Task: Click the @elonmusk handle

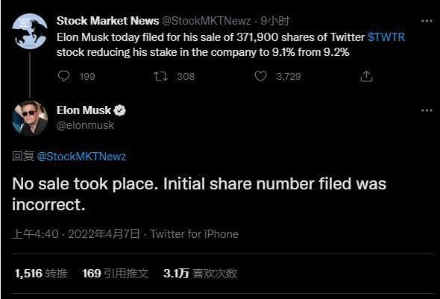Action: (85, 125)
